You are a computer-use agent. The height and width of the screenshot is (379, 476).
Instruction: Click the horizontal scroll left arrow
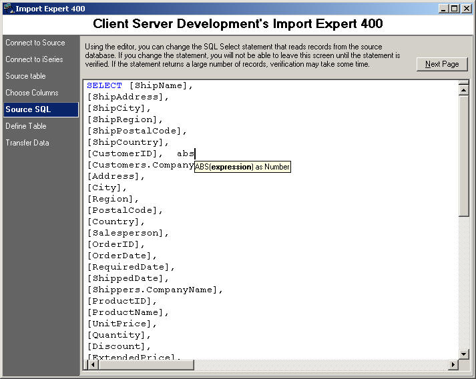point(93,364)
